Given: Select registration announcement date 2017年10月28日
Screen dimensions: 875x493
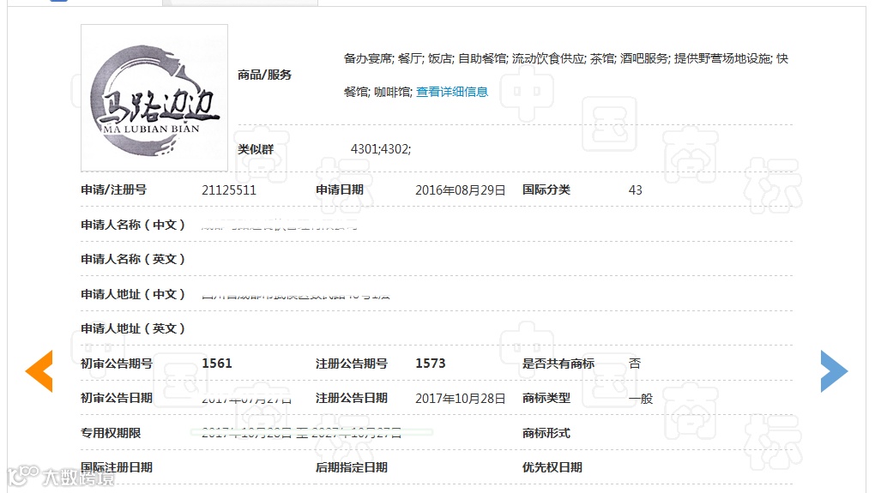Looking at the screenshot, I should coord(461,398).
